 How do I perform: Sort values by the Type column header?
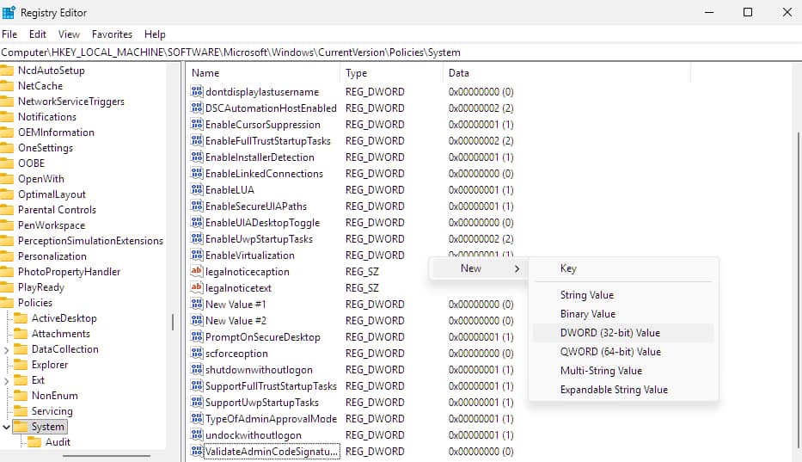click(x=391, y=73)
